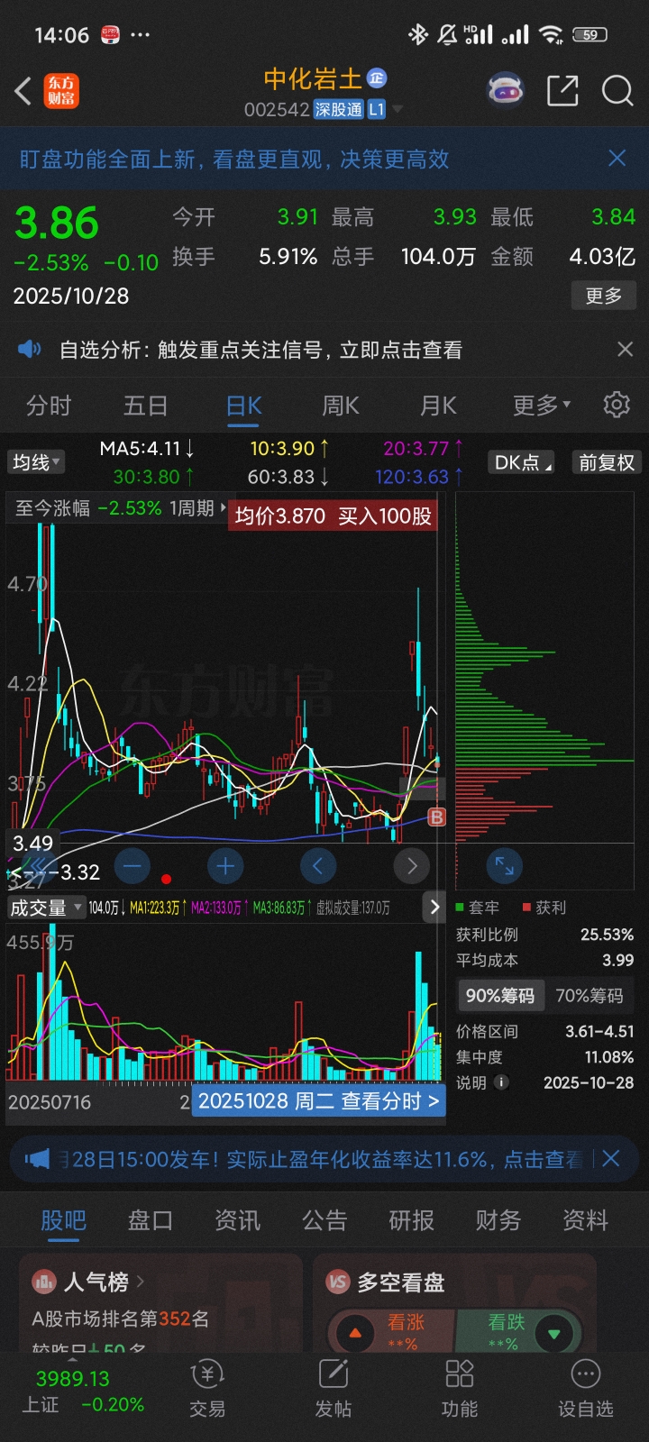Image resolution: width=649 pixels, height=1442 pixels.
Task: Open 功能 in the bottom bar
Action: pyautogui.click(x=459, y=1389)
